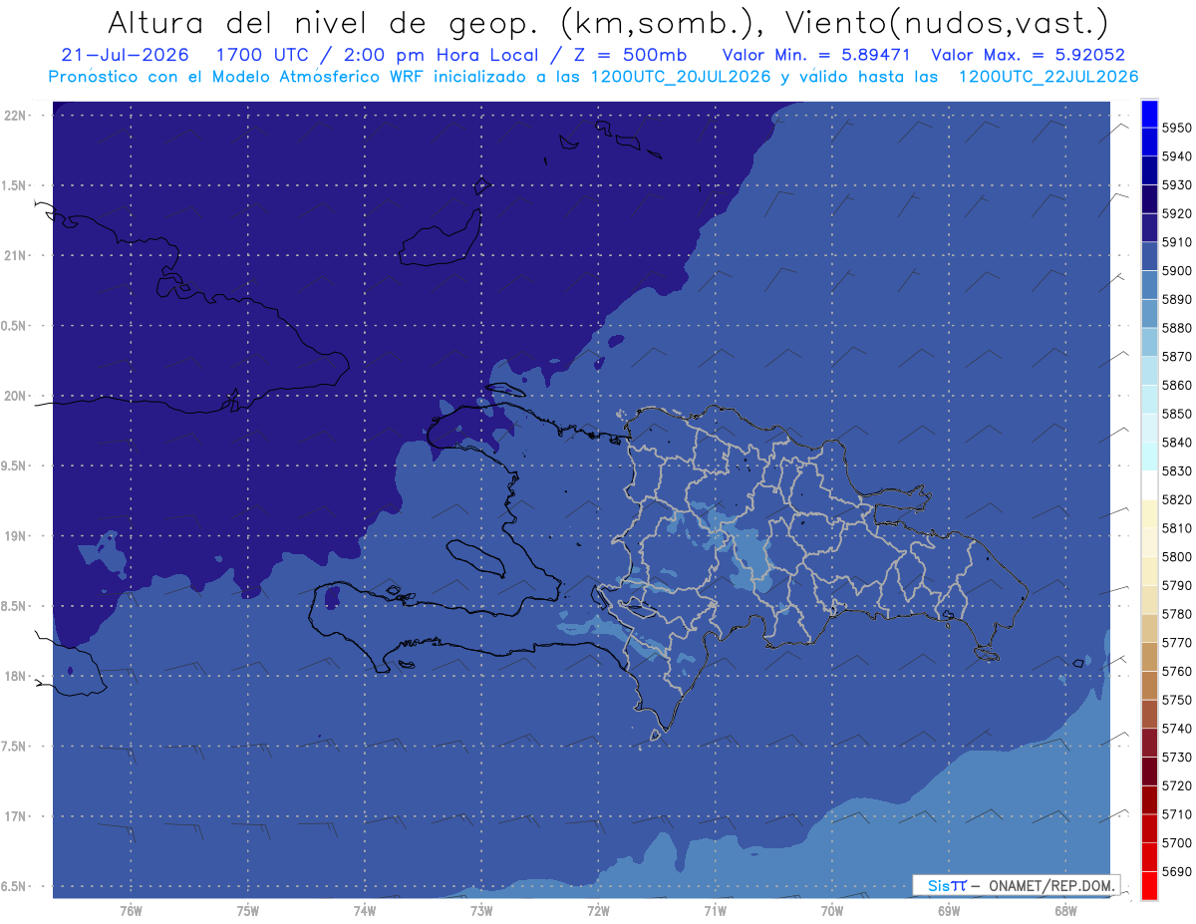The height and width of the screenshot is (924, 1196).
Task: Click the 69W longitude axis label
Action: [x=949, y=910]
